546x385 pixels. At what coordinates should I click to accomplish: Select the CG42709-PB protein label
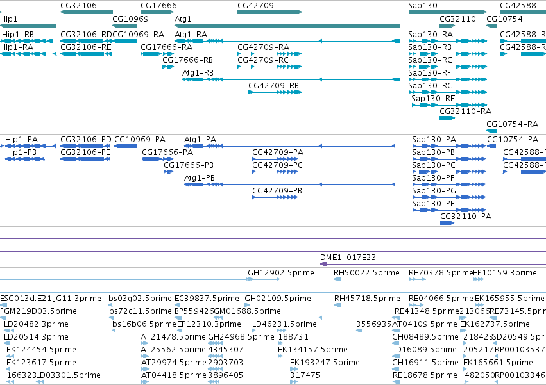coord(277,191)
